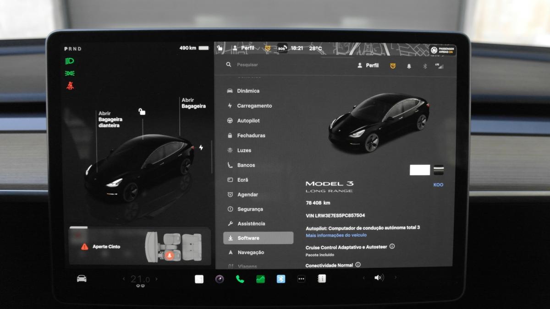Screen dimensions: 550x309
Task: Tap the Aperte Cinto seatbelt alert card
Action: [x=140, y=246]
